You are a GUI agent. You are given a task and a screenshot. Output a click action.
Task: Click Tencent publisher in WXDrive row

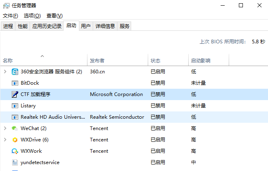99,140
